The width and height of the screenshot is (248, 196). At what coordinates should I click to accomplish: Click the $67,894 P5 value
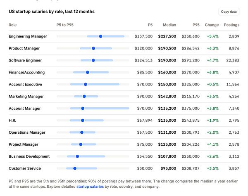145,120
